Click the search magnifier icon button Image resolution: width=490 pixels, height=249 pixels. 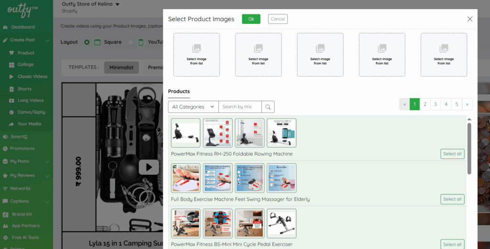pos(268,107)
